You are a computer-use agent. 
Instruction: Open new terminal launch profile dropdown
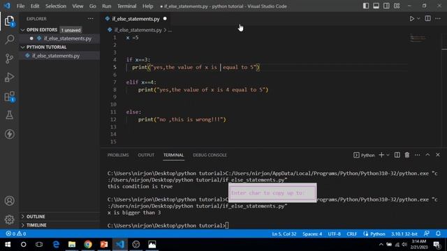(x=388, y=155)
